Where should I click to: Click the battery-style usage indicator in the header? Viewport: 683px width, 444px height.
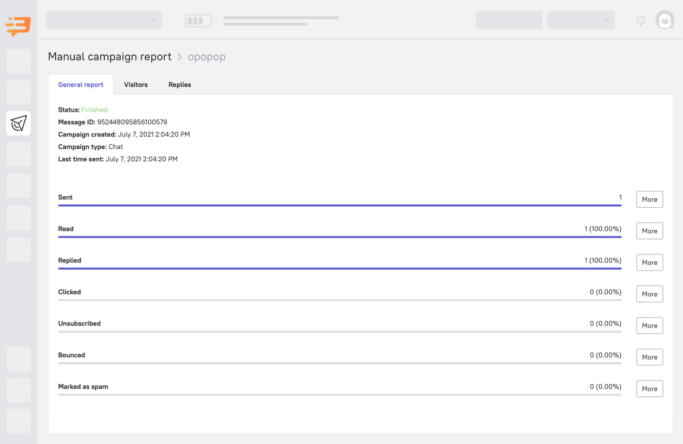tap(198, 20)
